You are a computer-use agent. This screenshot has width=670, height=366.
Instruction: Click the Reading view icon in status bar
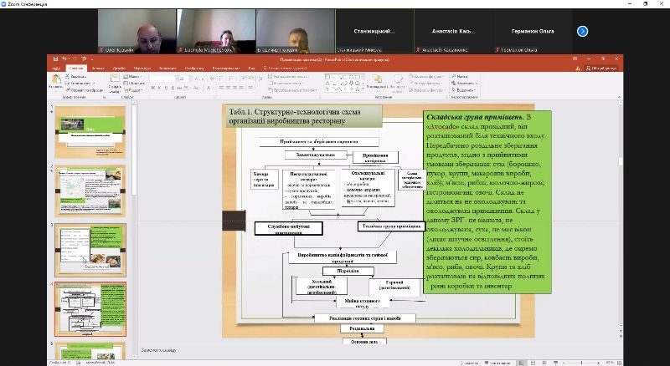pos(544,363)
